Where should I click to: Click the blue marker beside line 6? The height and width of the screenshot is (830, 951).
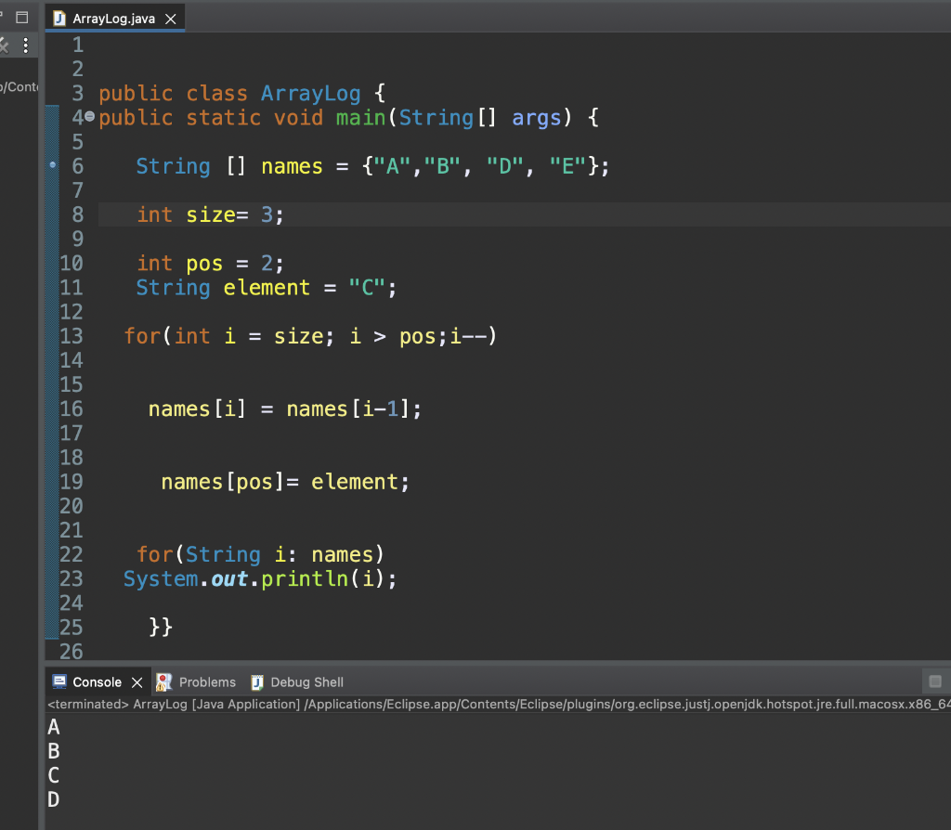tap(53, 165)
